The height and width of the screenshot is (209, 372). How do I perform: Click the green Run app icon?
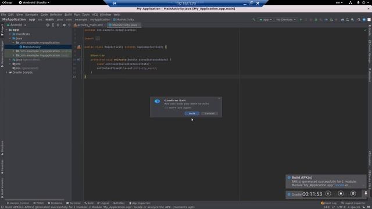(301, 20)
